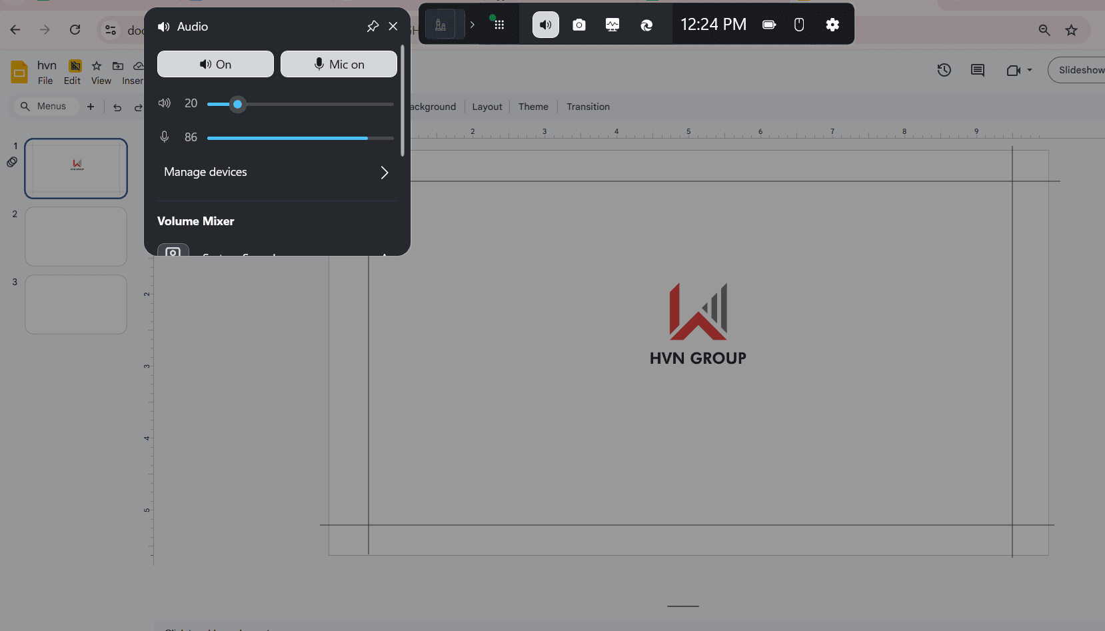Toggle the Audio widget in Game Bar
1105x631 pixels.
pyautogui.click(x=545, y=25)
